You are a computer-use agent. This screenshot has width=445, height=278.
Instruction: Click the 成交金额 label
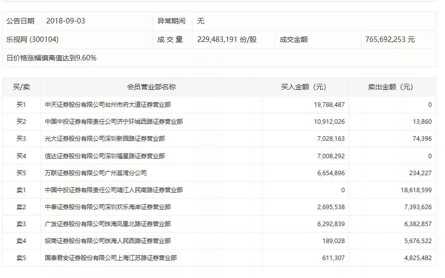pyautogui.click(x=294, y=39)
